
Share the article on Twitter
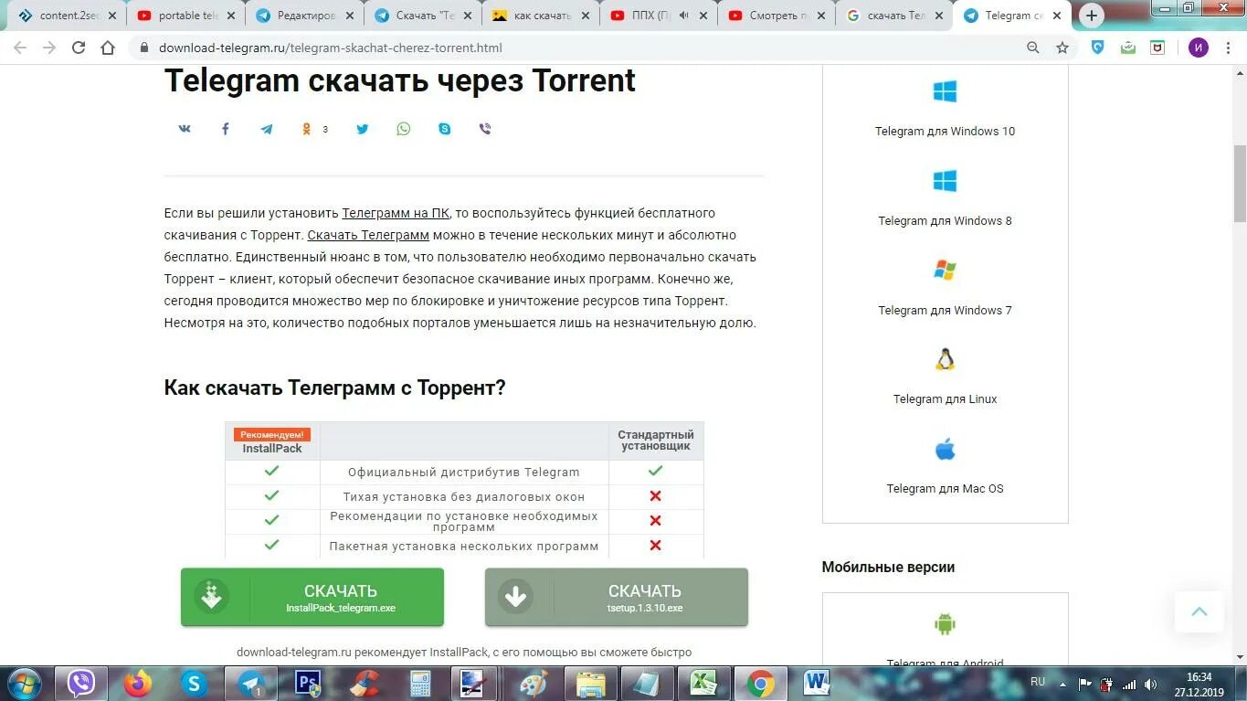[363, 129]
